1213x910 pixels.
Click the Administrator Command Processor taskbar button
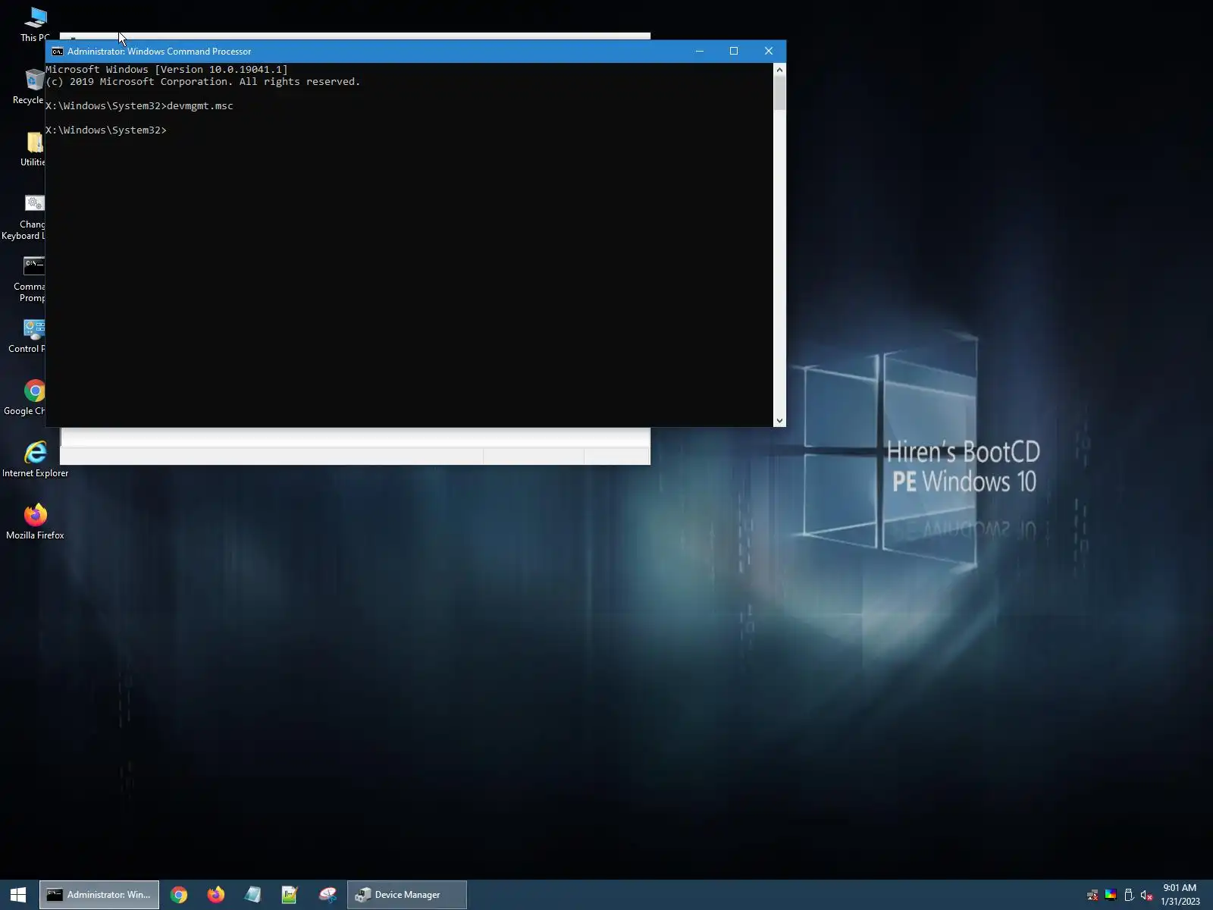pos(99,895)
